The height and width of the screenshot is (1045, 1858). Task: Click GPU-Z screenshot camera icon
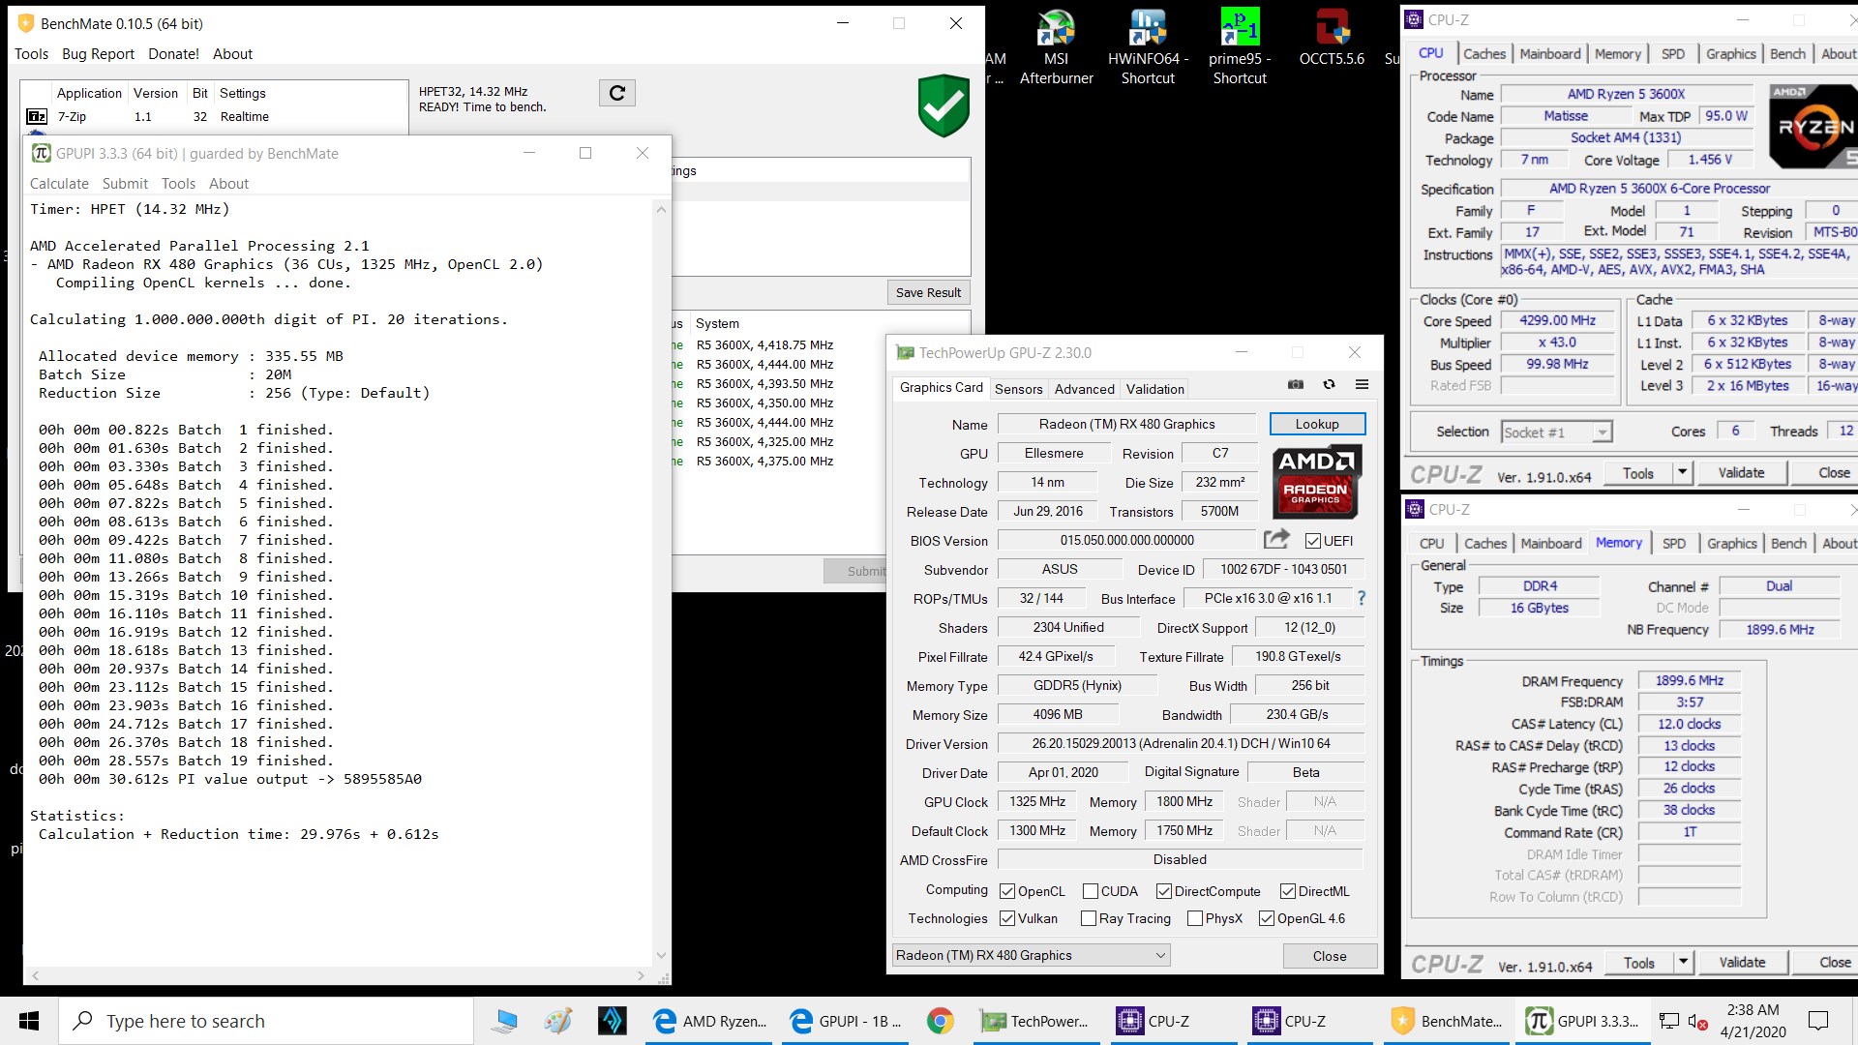pos(1296,384)
